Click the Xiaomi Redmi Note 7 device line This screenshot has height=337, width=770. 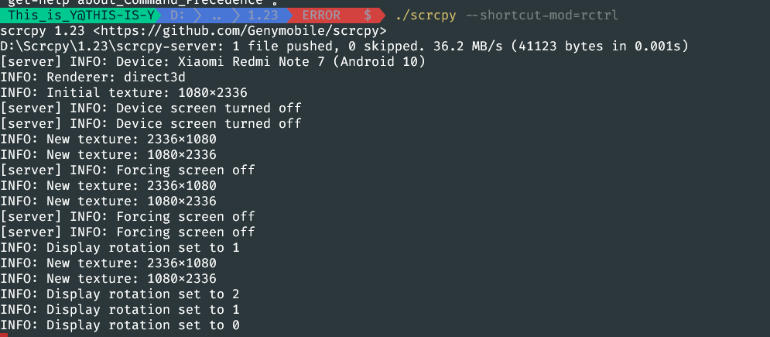[x=213, y=62]
